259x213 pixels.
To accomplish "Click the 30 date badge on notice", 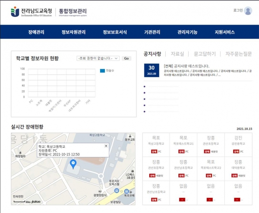I will [x=152, y=70].
